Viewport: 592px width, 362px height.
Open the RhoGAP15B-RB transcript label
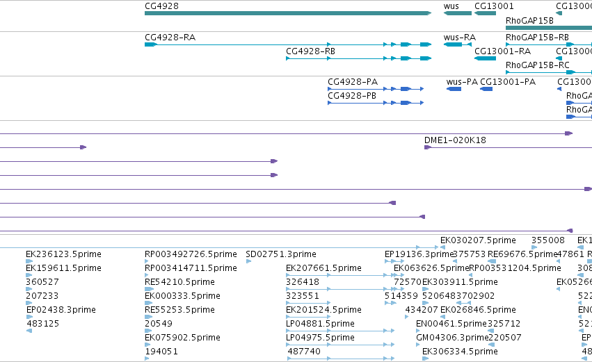point(537,38)
